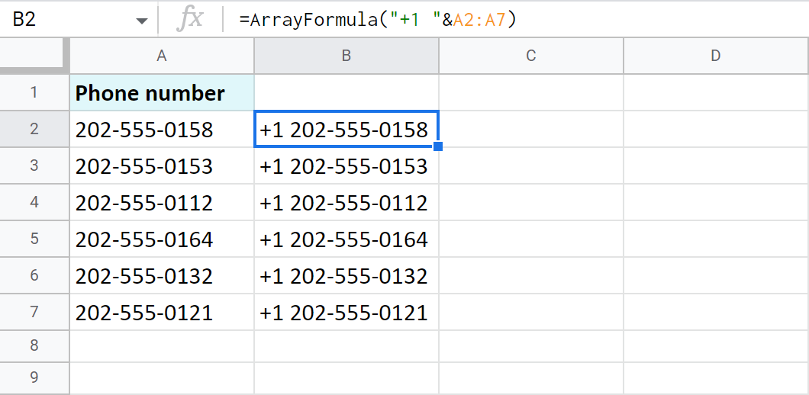The width and height of the screenshot is (809, 395).
Task: Click cell 202-555-0112 in column A
Action: pyautogui.click(x=162, y=203)
